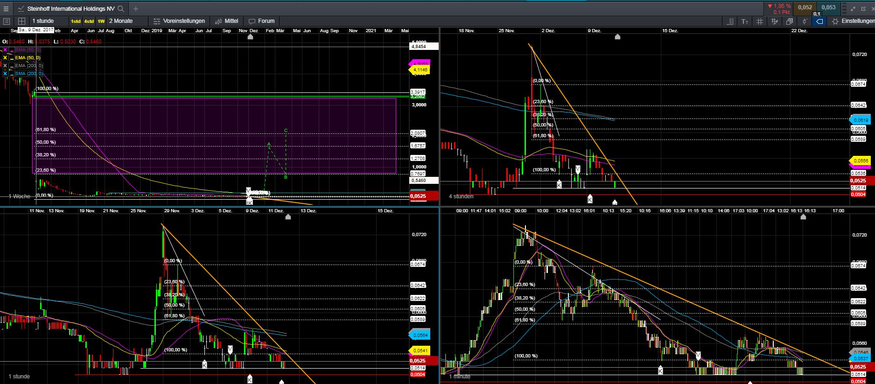Click the 4,1146 yellow EMA price tag
The width and height of the screenshot is (875, 384).
pos(419,70)
